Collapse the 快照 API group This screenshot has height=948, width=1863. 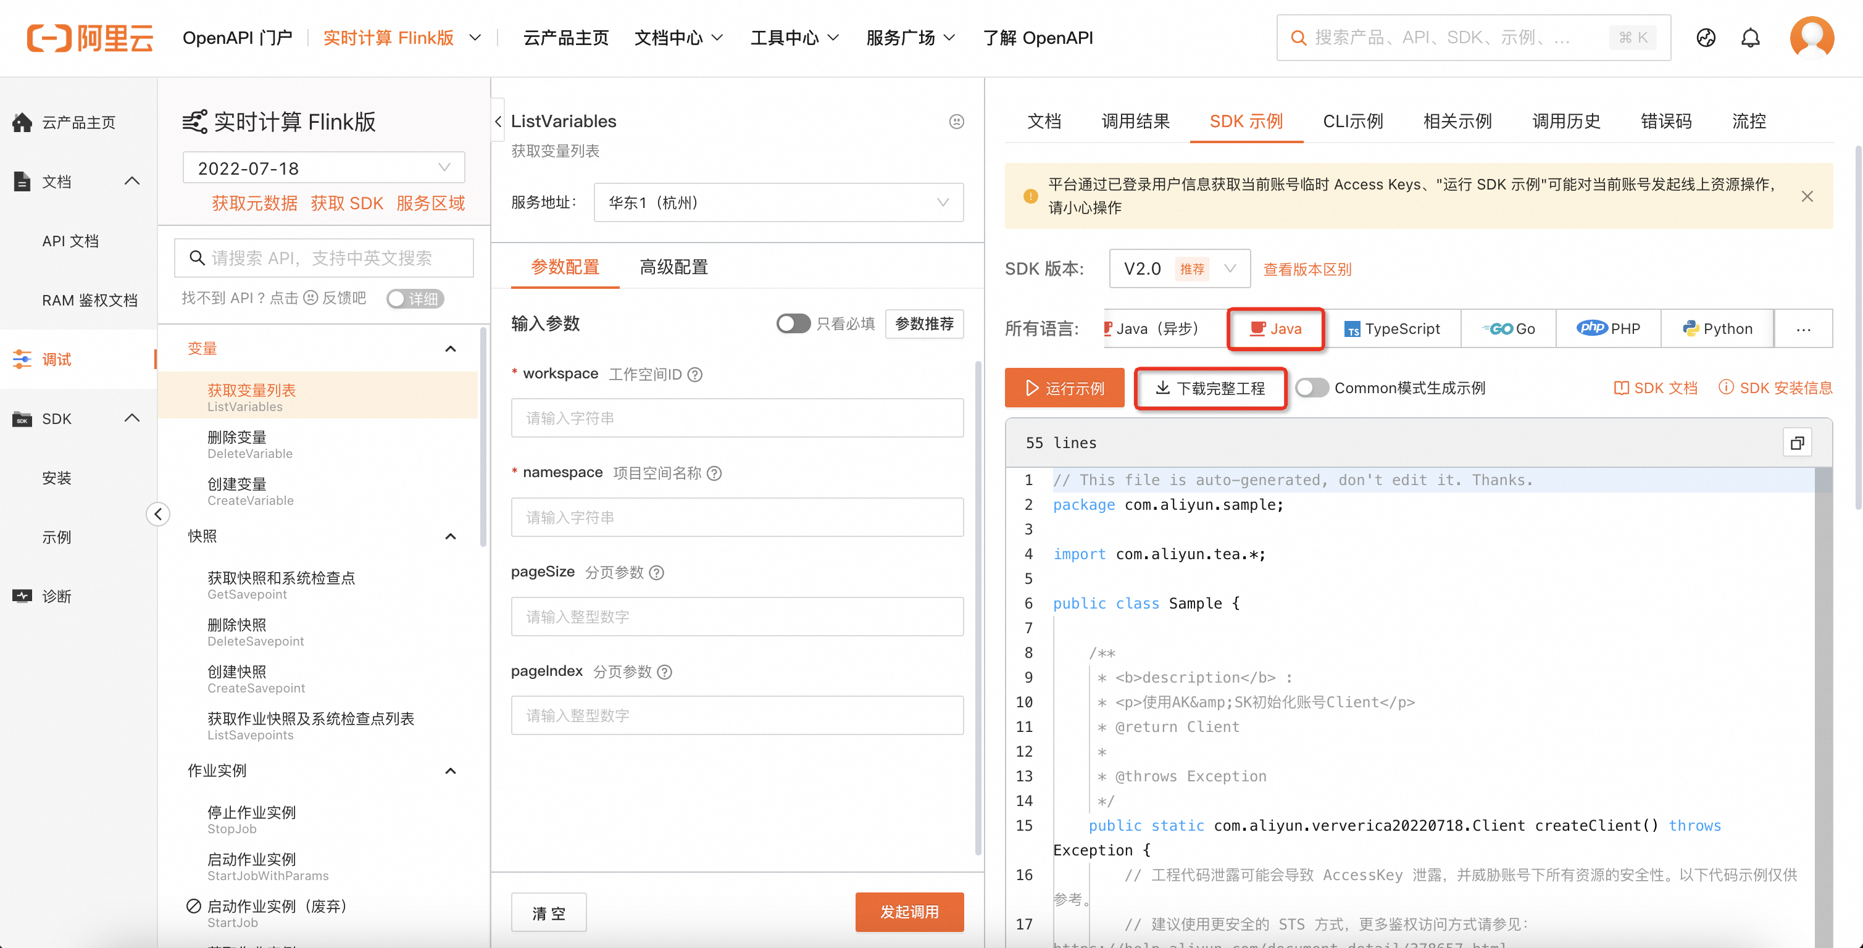450,536
